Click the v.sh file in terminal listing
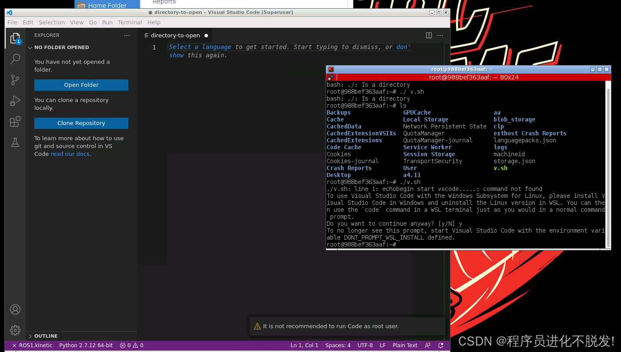The image size is (621, 352). pos(501,168)
